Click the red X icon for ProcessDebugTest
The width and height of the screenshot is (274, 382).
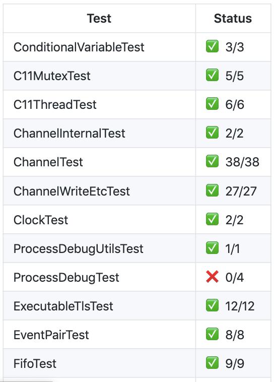[212, 277]
